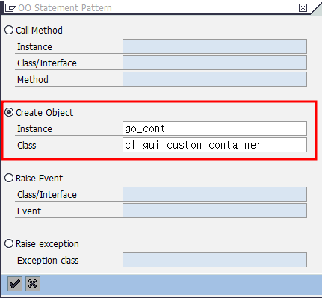Click the Method input field
The height and width of the screenshot is (298, 322).
coord(214,79)
